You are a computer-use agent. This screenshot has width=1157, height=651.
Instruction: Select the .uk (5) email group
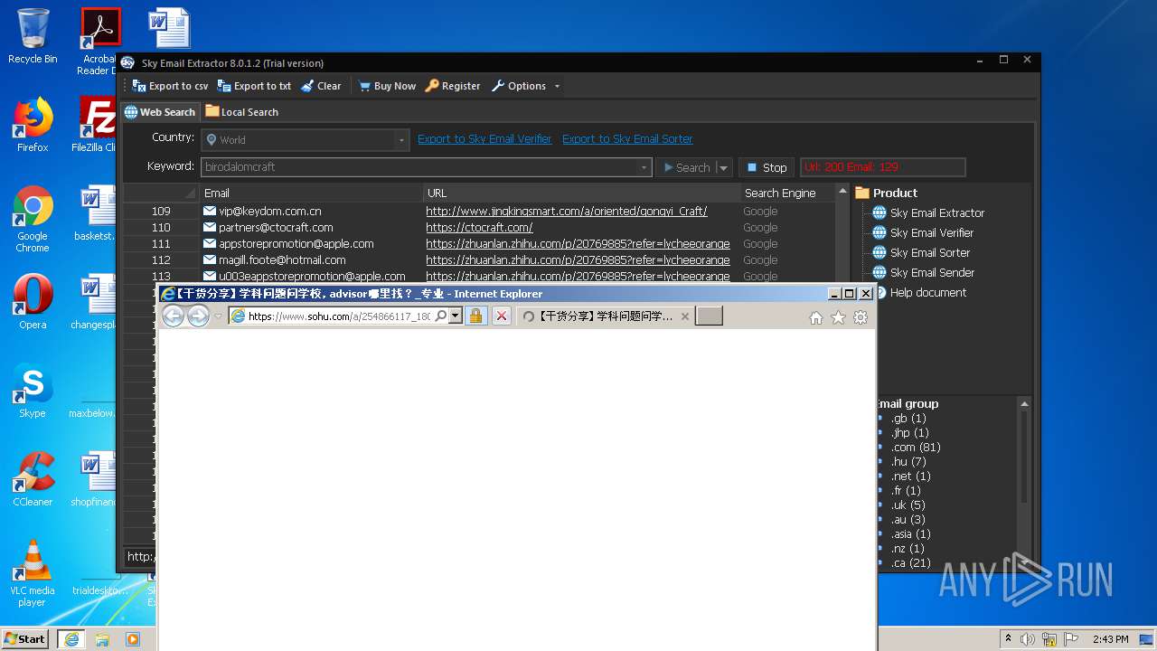click(908, 505)
